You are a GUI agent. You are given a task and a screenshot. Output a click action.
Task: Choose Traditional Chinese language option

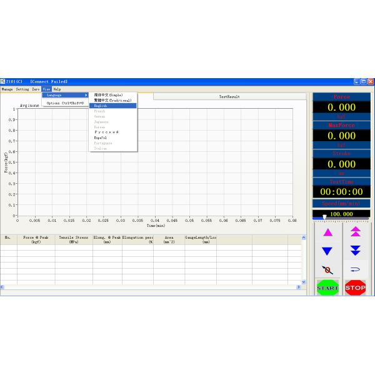click(112, 100)
